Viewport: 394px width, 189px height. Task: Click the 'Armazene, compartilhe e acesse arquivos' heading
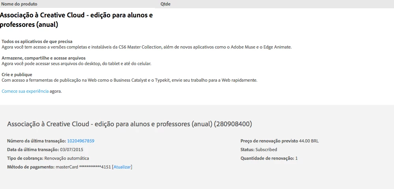tap(43, 58)
